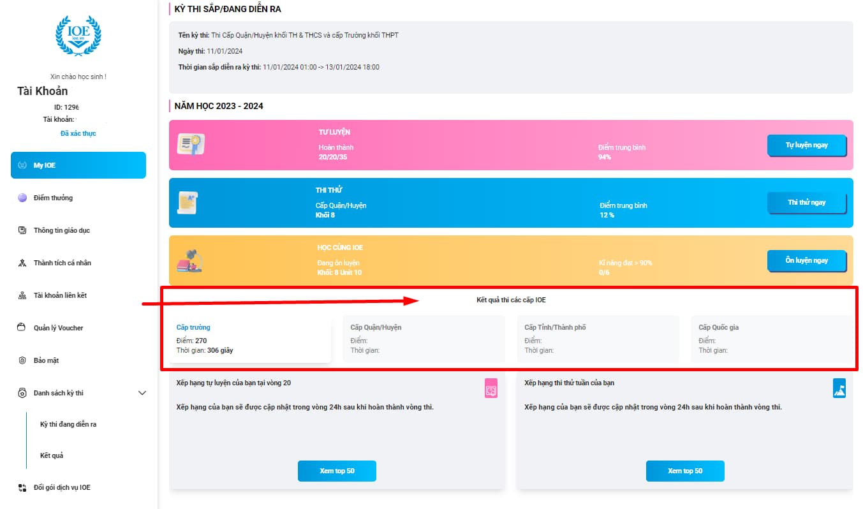Screen dimensions: 863x509
Task: Click the Điểm: 270 text
Action: (192, 341)
